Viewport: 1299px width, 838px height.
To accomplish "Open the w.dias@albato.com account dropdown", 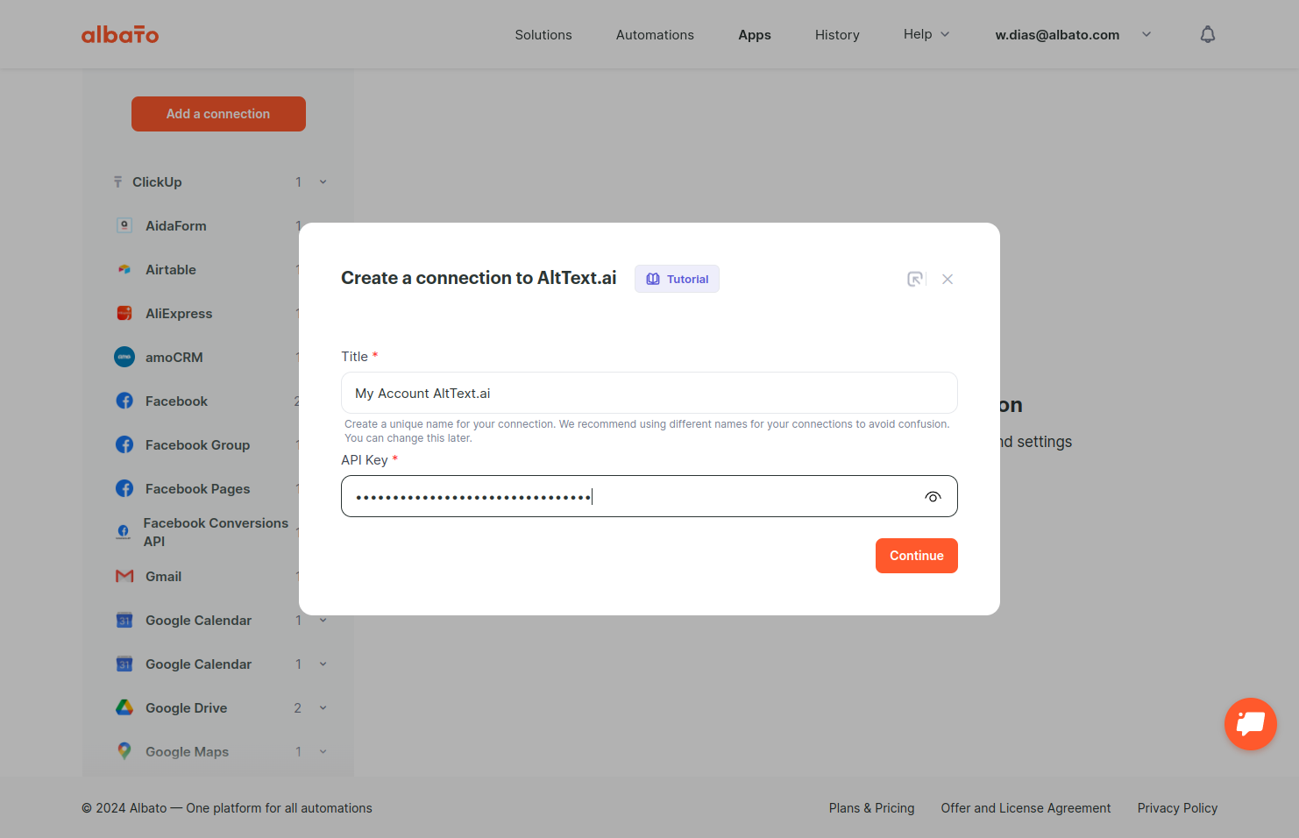I will (1073, 35).
